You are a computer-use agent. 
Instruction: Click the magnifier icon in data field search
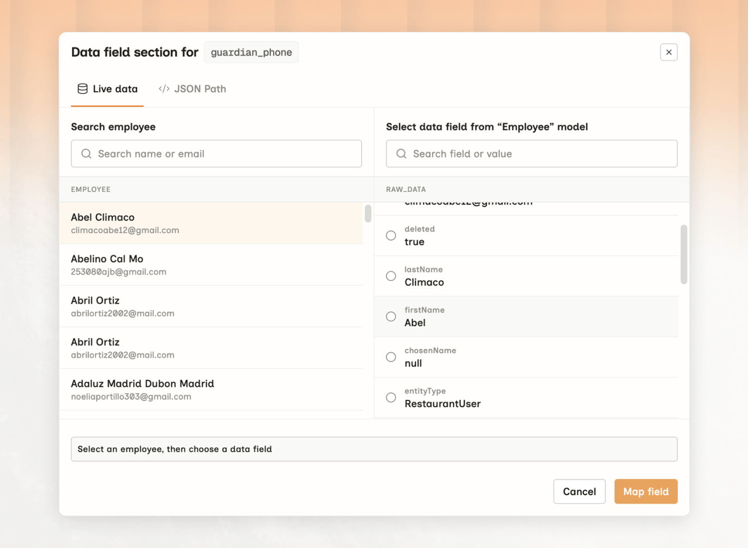pos(401,154)
